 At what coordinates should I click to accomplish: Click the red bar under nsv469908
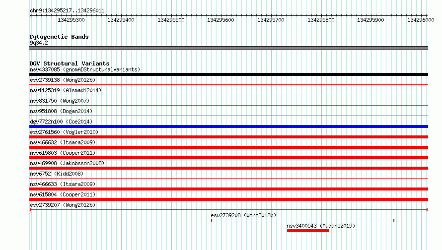tap(228, 168)
